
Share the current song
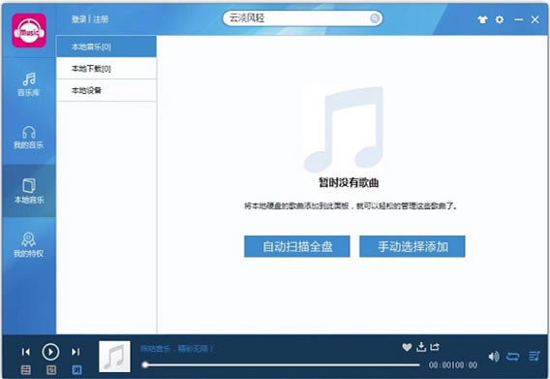point(435,347)
